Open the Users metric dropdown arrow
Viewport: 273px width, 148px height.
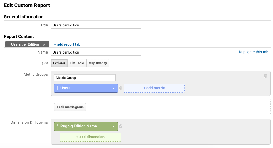[114, 88]
